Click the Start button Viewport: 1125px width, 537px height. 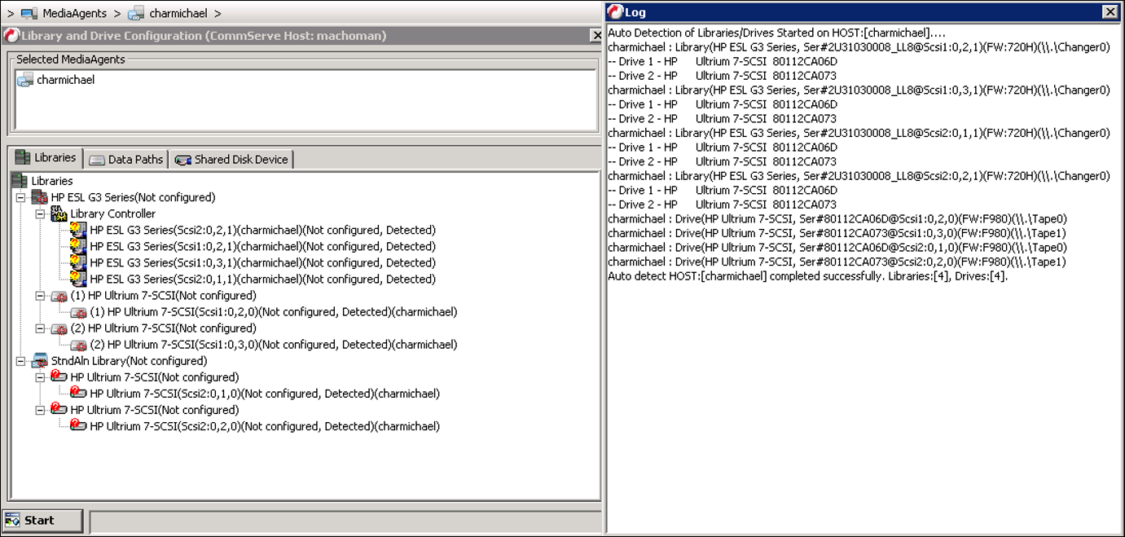pos(41,520)
